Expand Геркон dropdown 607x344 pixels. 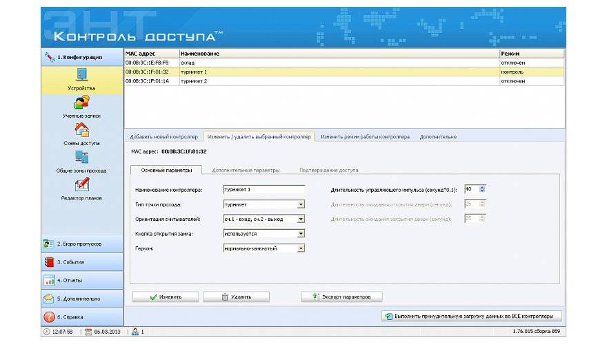tap(301, 248)
